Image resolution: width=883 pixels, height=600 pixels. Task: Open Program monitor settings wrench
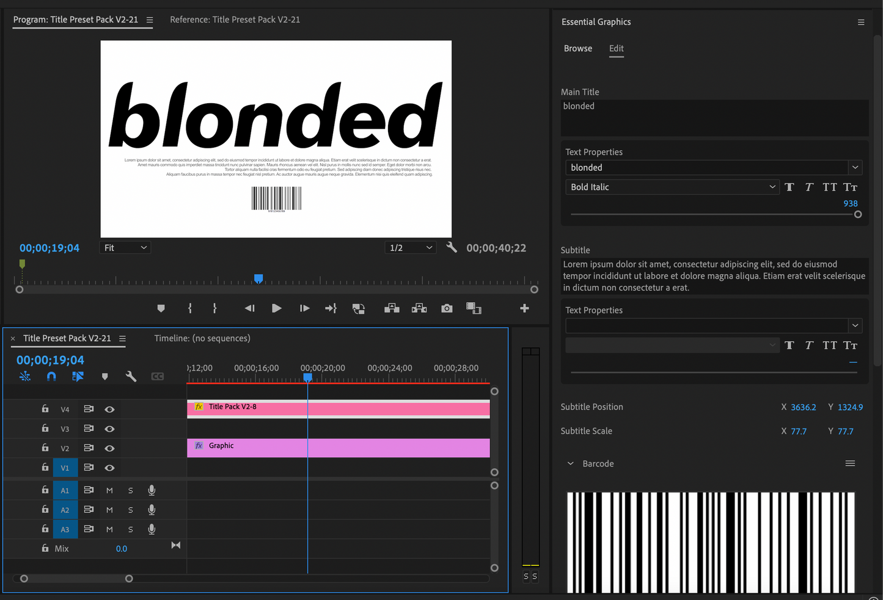pyautogui.click(x=452, y=247)
